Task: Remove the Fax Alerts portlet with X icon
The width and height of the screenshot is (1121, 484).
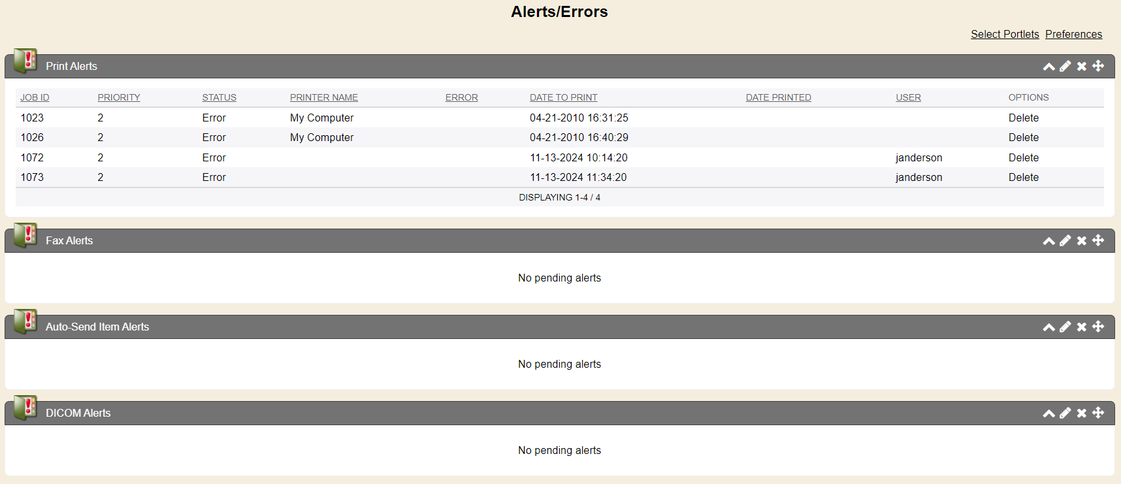Action: coord(1082,240)
